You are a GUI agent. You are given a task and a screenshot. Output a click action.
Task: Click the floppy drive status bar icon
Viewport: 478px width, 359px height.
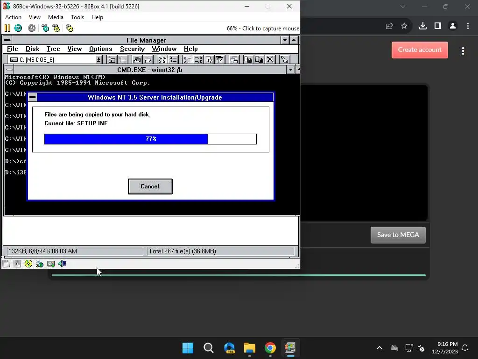pos(6,264)
